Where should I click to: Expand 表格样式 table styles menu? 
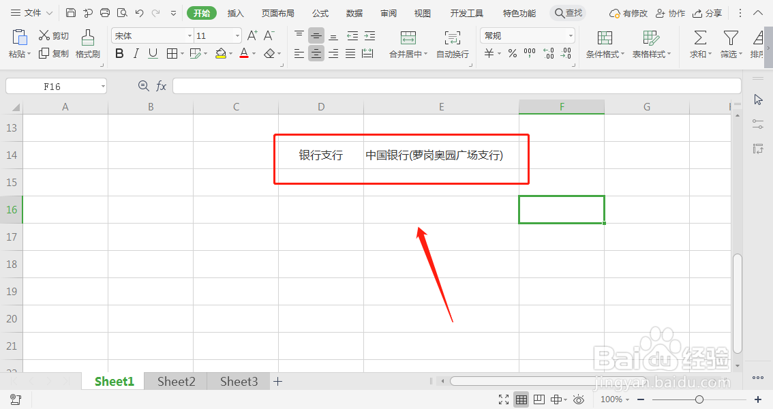click(669, 55)
